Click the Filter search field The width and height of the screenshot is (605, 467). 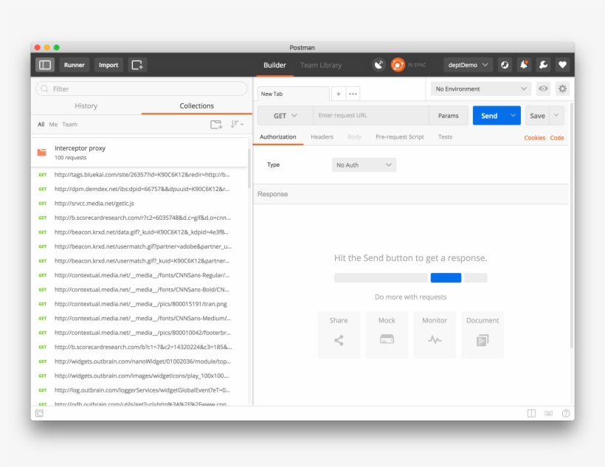(x=141, y=89)
